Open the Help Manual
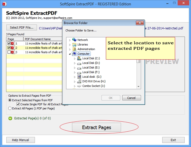 pyautogui.click(x=21, y=140)
